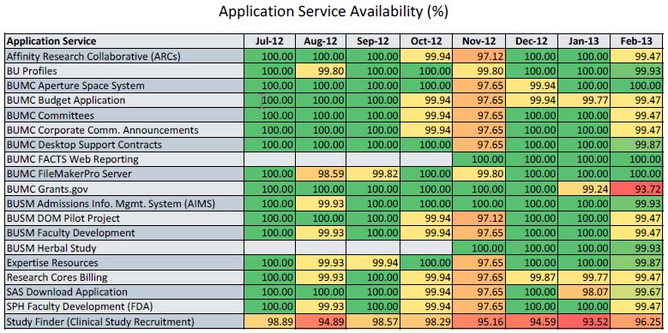
Task: Click the BUMC Budget Application Jul-12 cell
Action: [269, 100]
